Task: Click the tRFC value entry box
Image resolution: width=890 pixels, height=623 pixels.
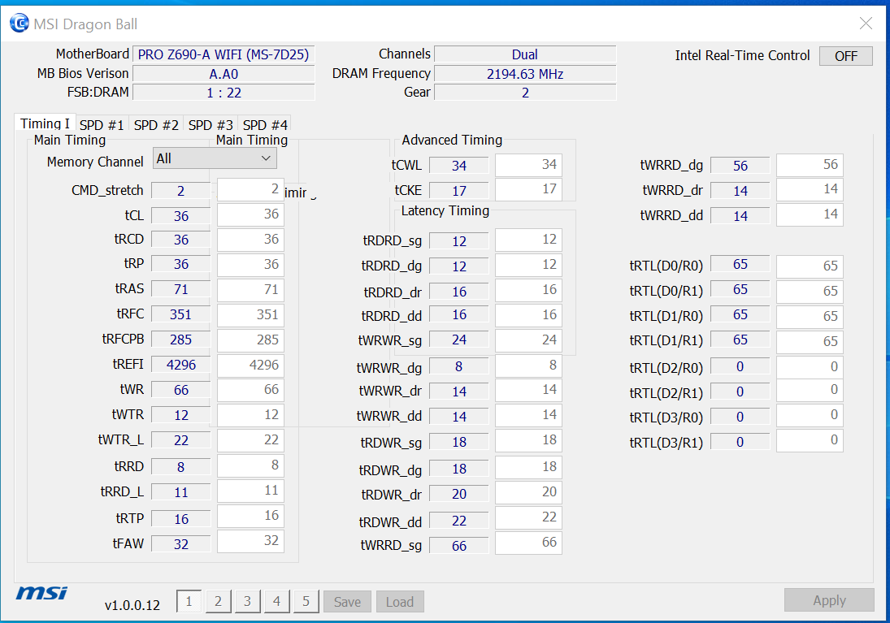Action: coord(250,315)
